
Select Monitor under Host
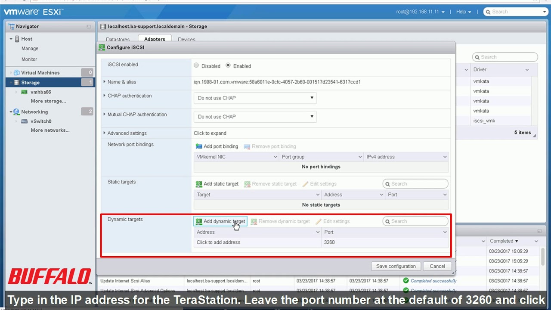(29, 59)
